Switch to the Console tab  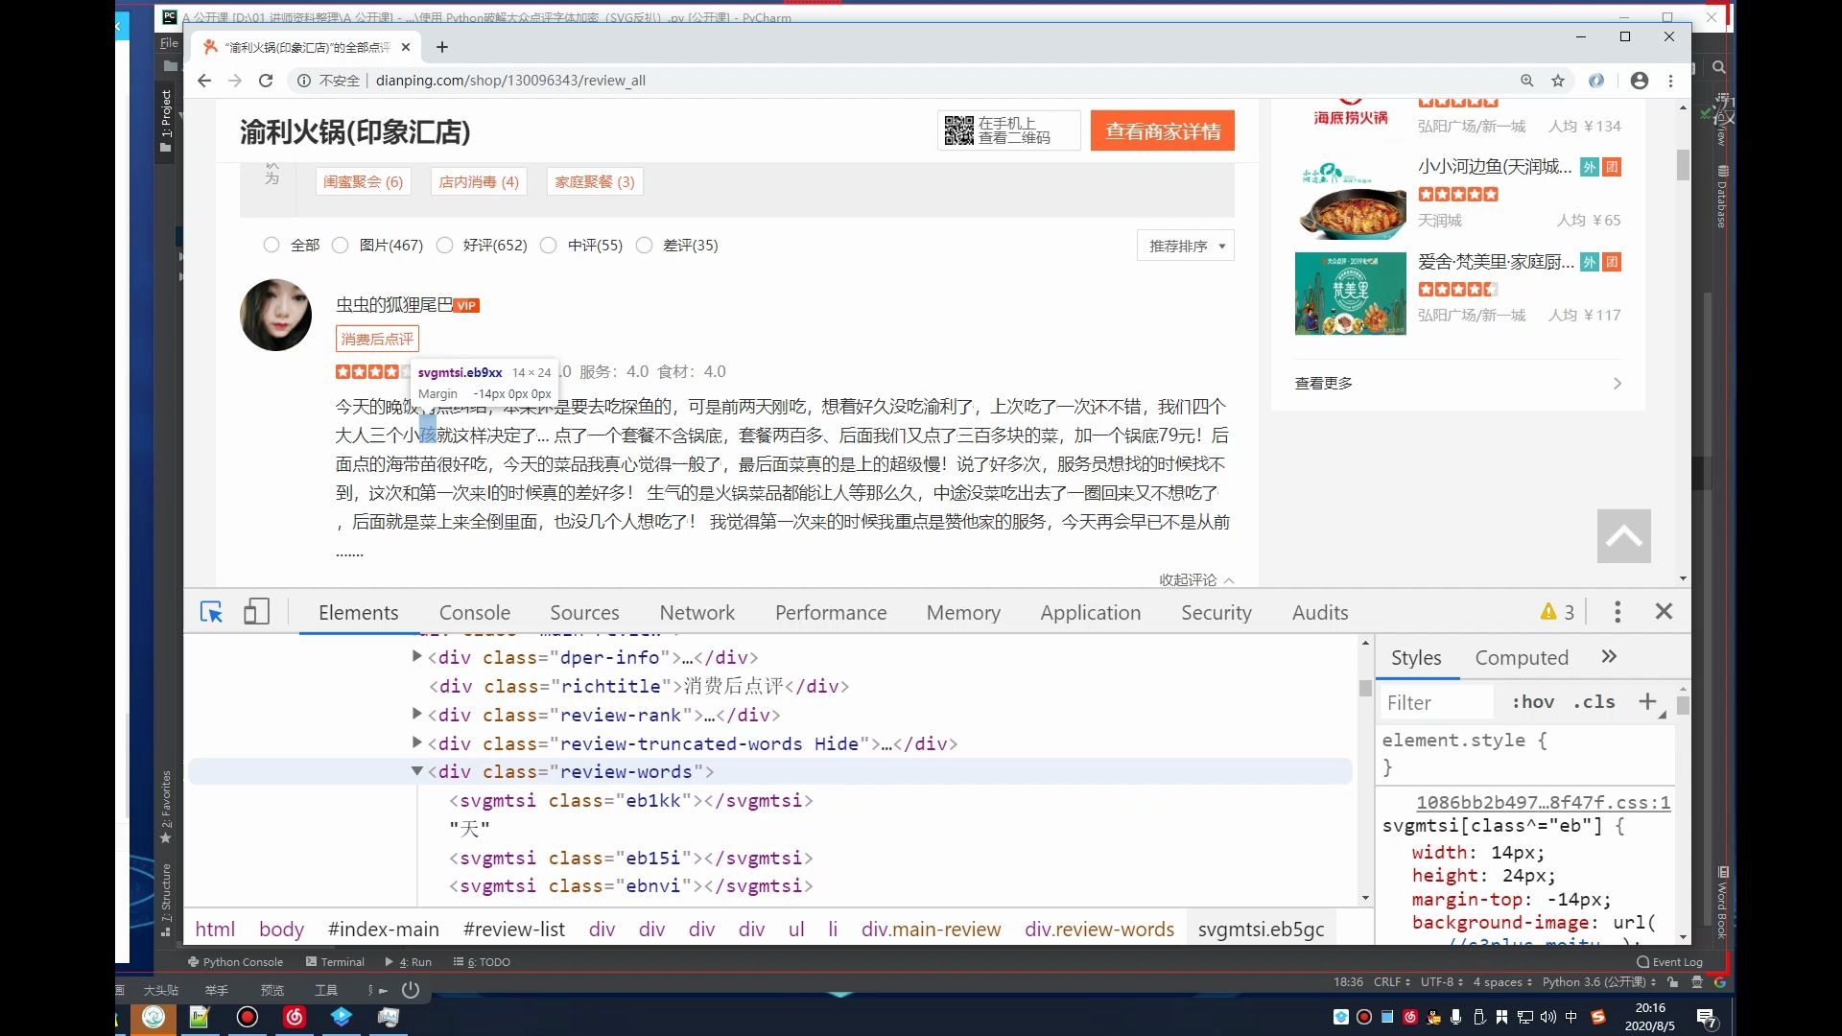point(475,613)
